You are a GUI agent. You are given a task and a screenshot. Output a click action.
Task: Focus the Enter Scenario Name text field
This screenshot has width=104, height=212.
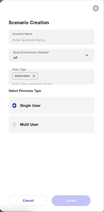(51, 40)
